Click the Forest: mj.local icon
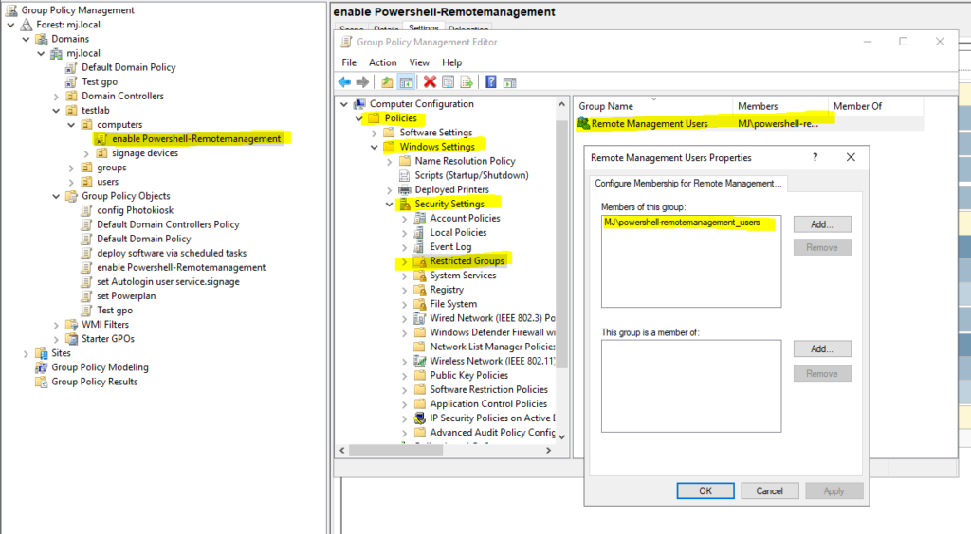This screenshot has height=534, width=971. tap(27, 25)
